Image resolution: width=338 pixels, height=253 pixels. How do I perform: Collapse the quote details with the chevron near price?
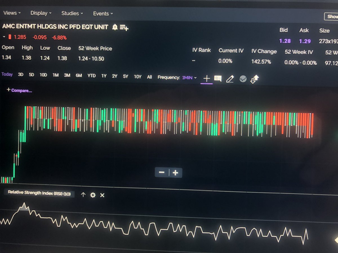[x=4, y=37]
